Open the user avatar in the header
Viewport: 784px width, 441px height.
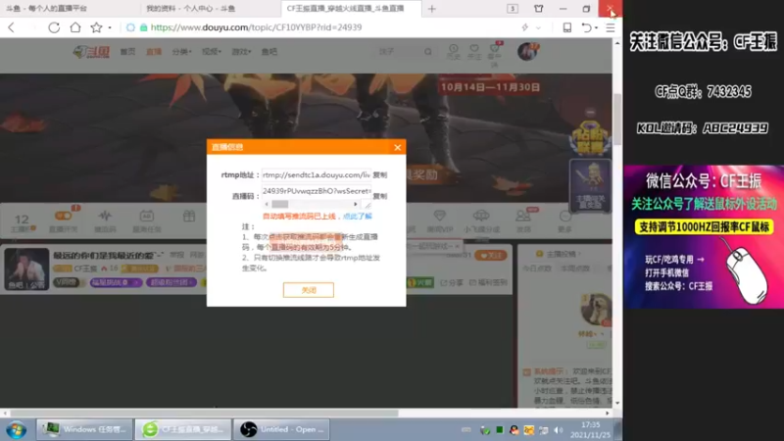tap(527, 52)
